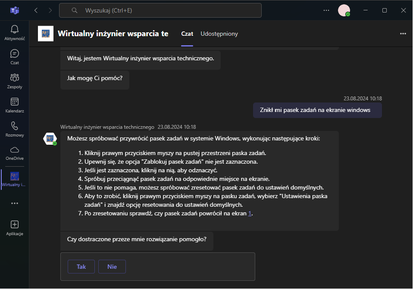
Task: Open Rozmowy calls section
Action: (15, 129)
